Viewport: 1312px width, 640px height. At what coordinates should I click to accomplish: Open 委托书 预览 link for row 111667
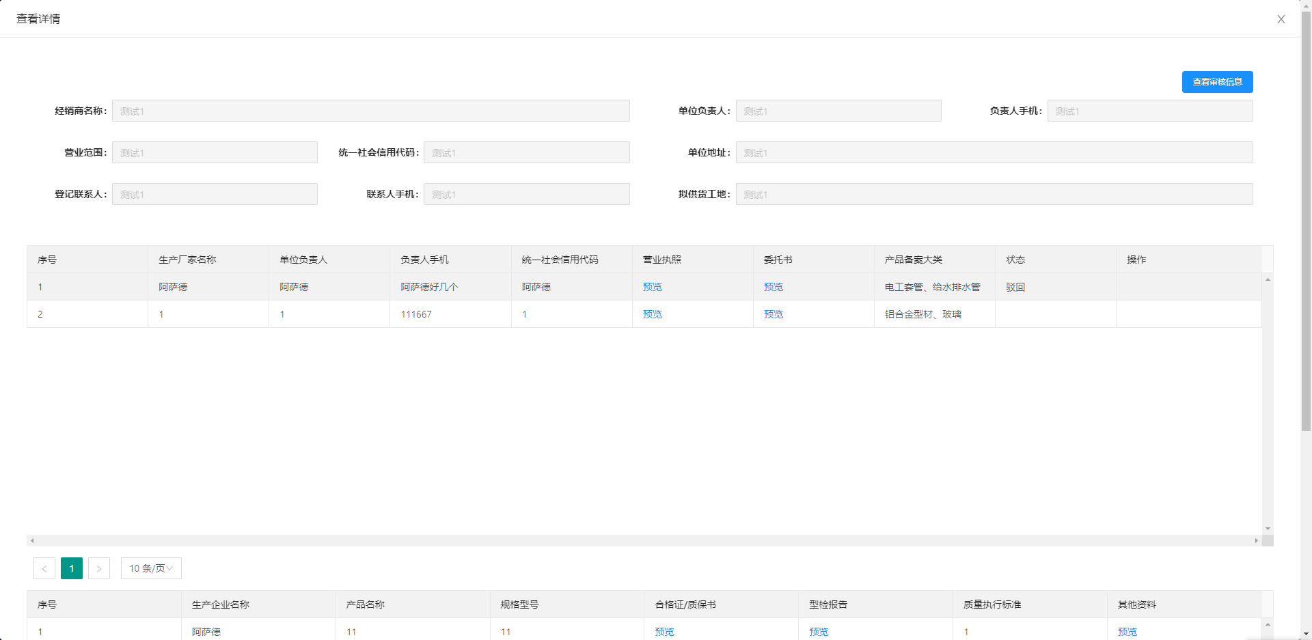[774, 314]
